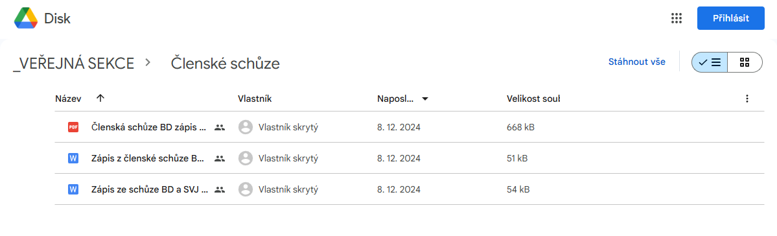Click the owner avatar in Zápis ze schůze BD row
Viewport: 777px width, 236px height.
246,189
